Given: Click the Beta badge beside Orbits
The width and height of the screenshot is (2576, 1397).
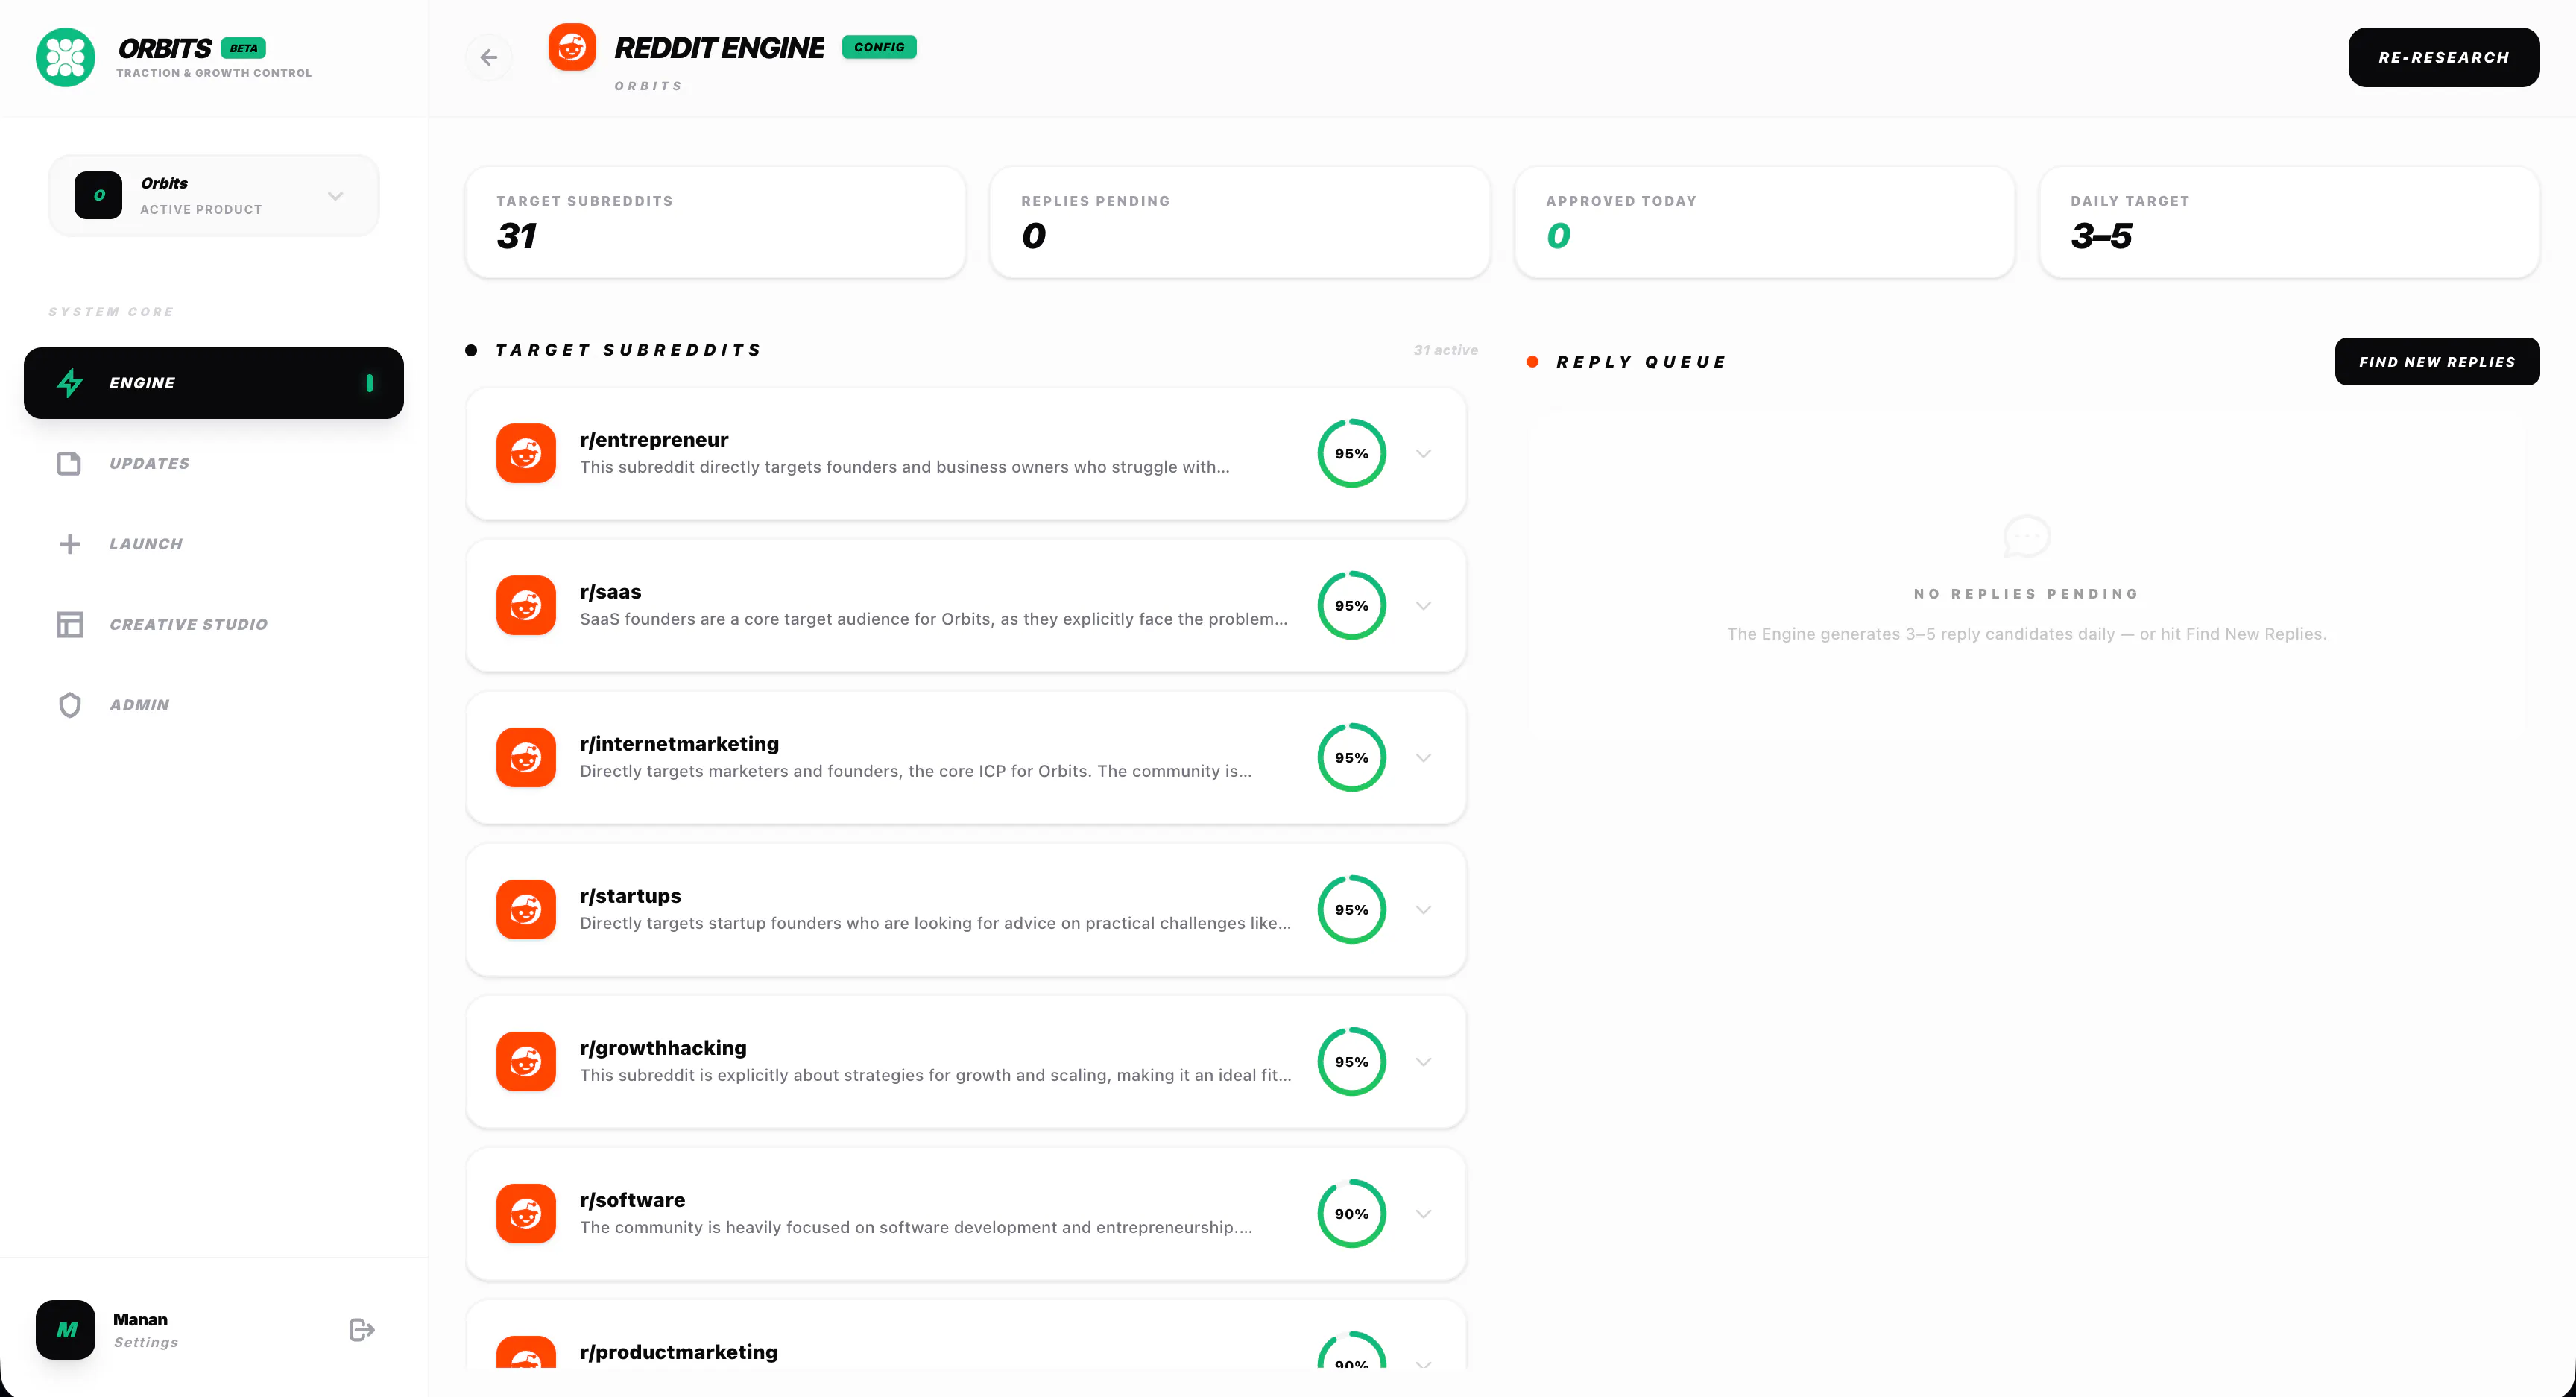Looking at the screenshot, I should pos(243,48).
